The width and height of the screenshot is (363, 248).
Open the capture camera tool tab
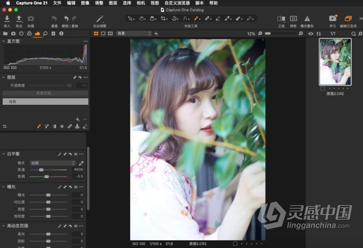point(13,34)
